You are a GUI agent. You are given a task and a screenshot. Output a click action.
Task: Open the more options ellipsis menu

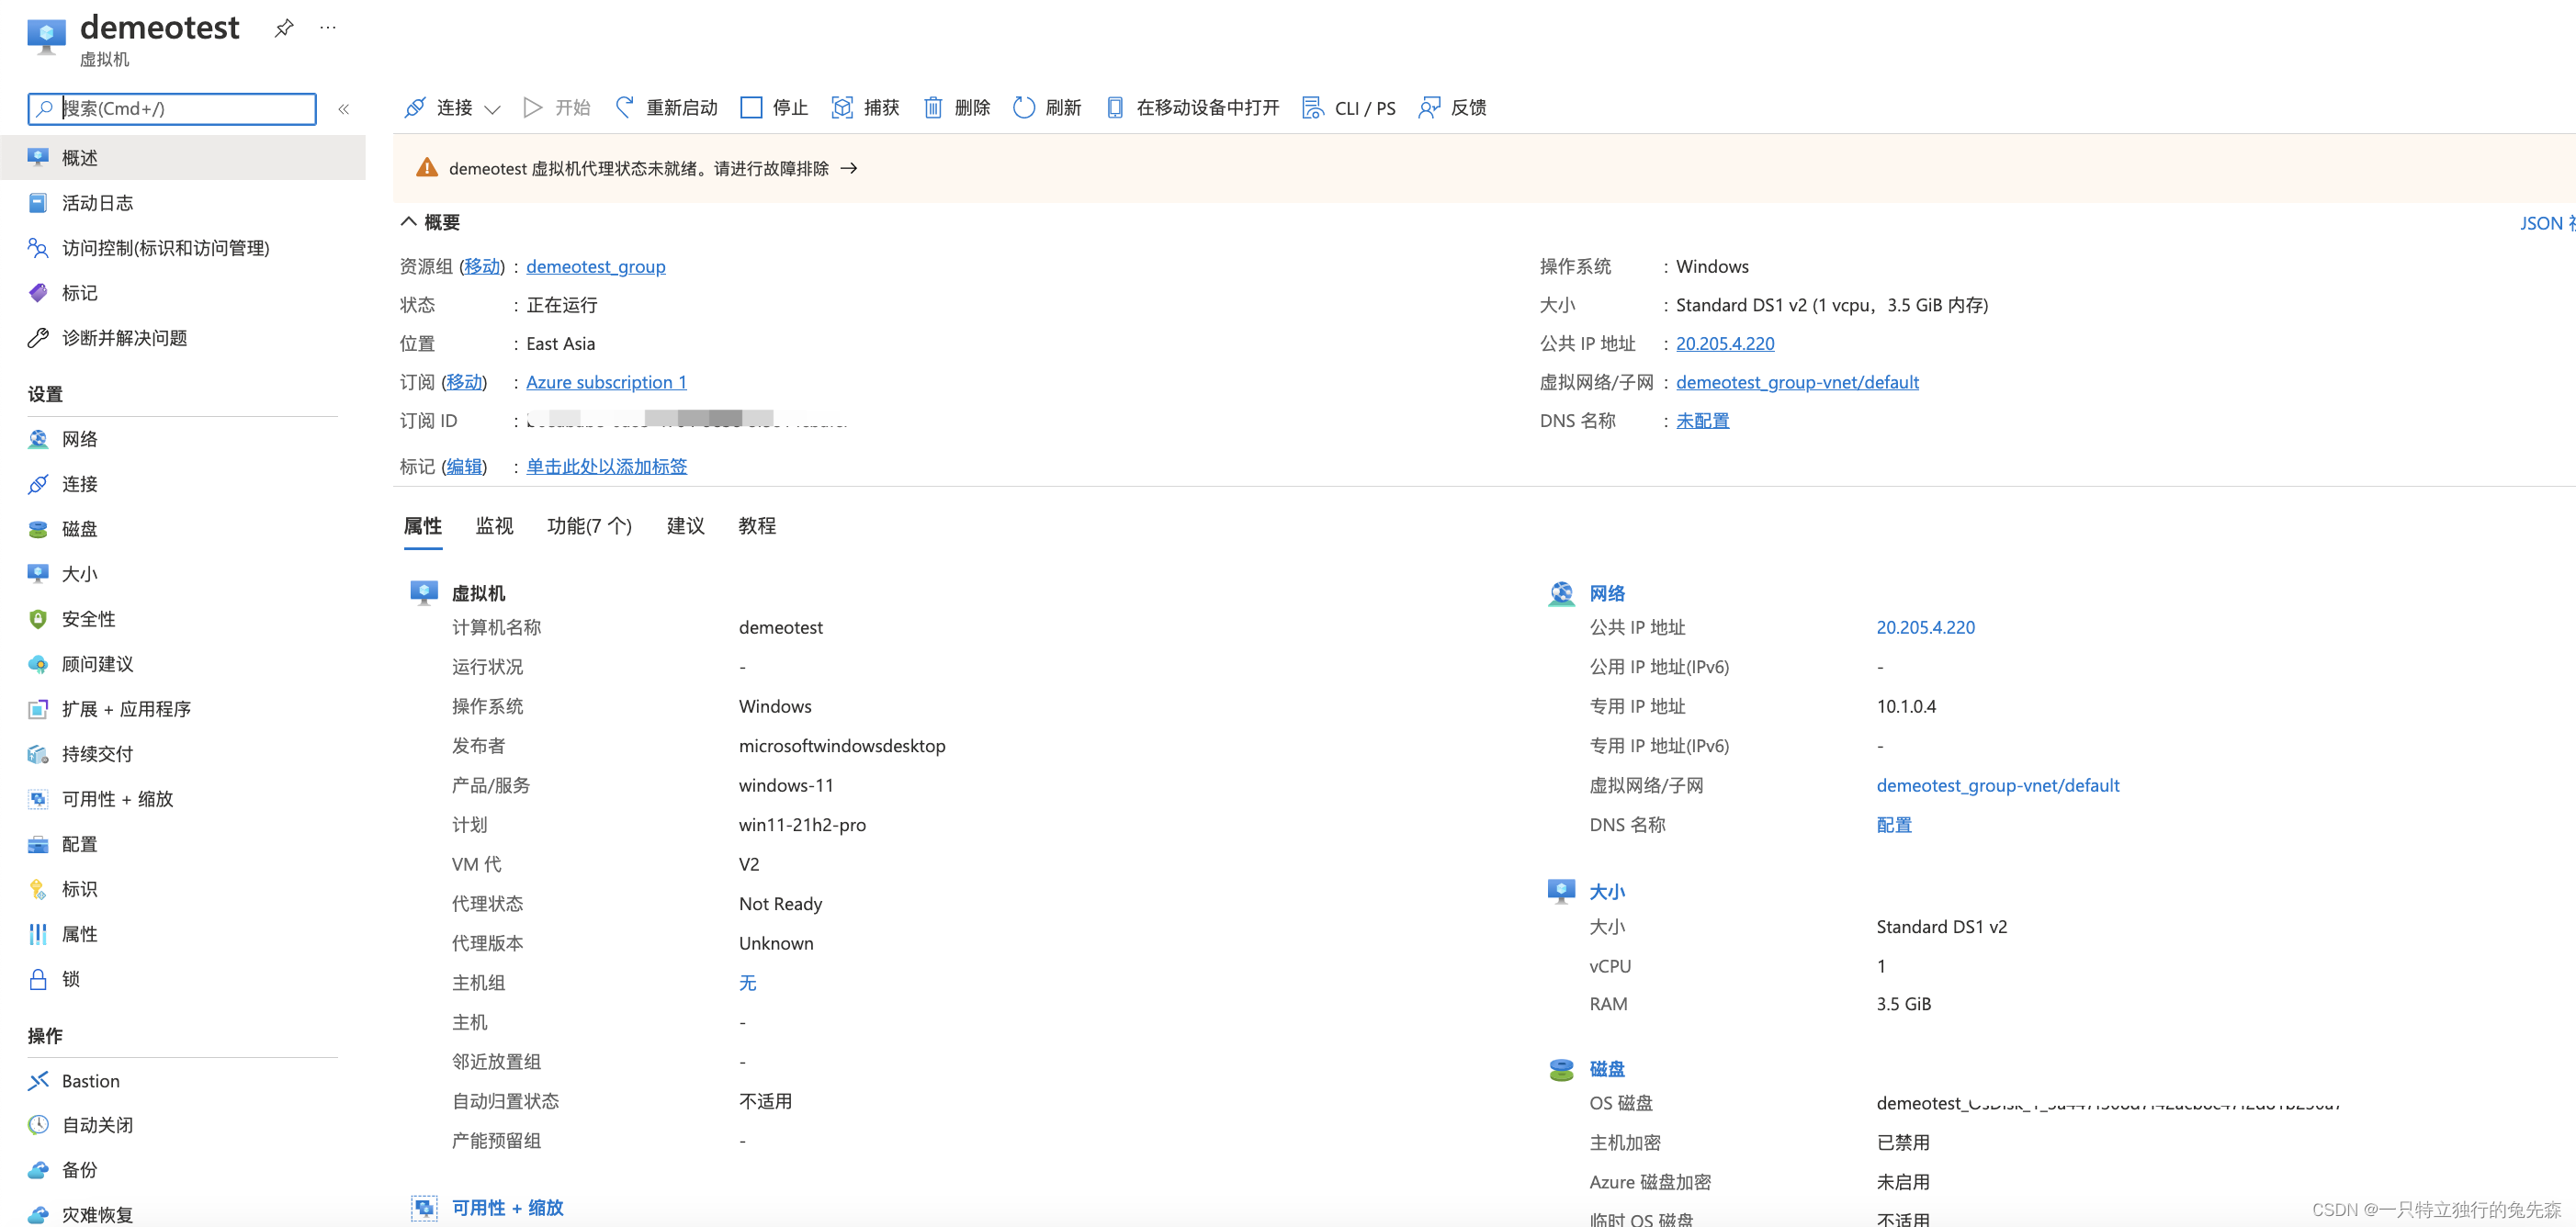click(327, 28)
